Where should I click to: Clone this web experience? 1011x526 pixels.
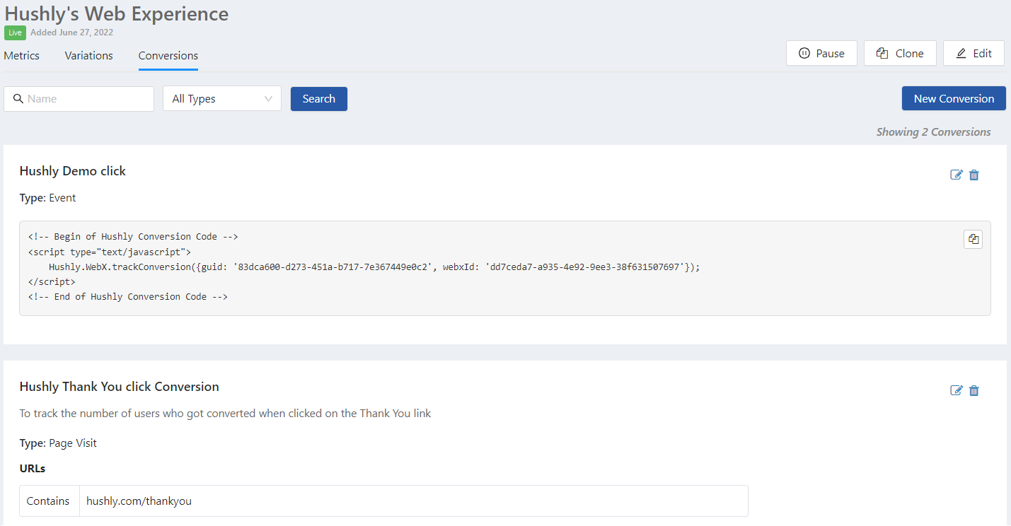tap(900, 53)
